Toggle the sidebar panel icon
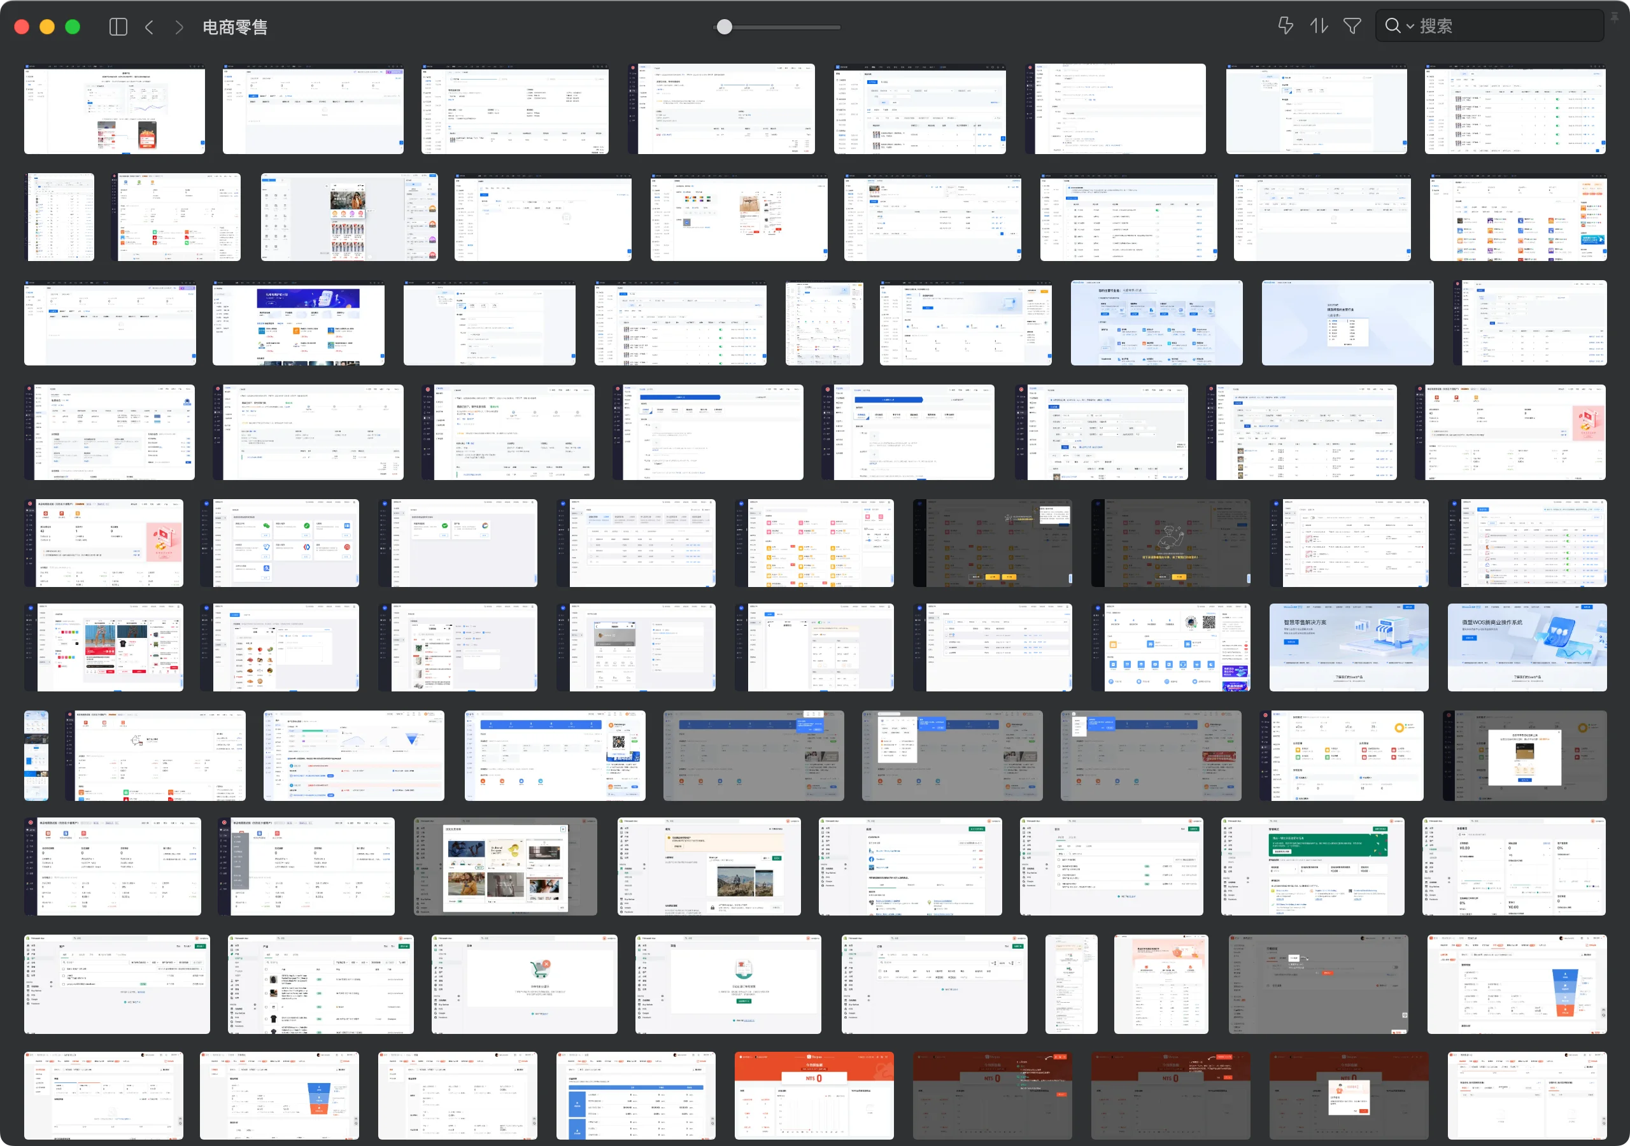Image resolution: width=1630 pixels, height=1146 pixels. point(118,27)
